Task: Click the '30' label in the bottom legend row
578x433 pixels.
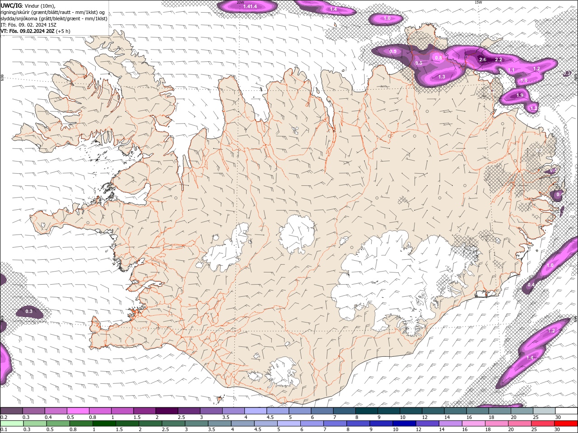Action: tap(558, 429)
